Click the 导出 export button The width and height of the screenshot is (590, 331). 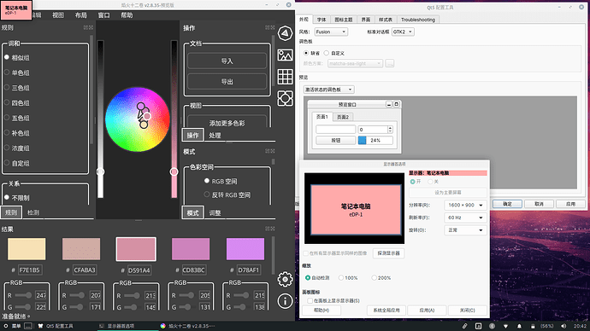click(x=227, y=81)
